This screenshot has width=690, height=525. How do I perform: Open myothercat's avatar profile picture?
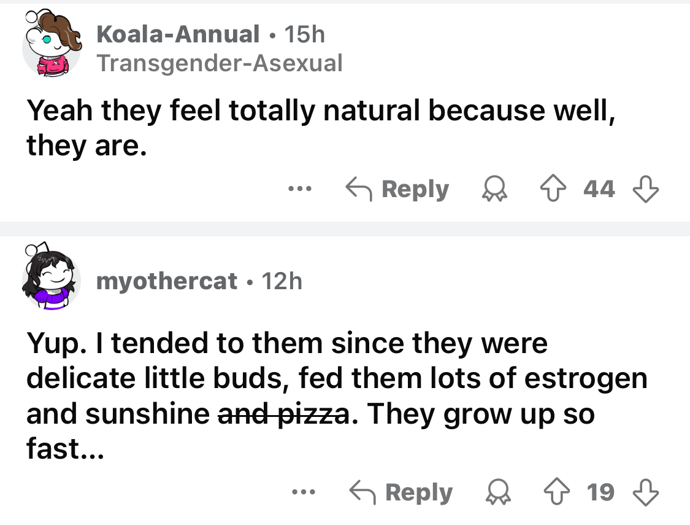coord(52,277)
